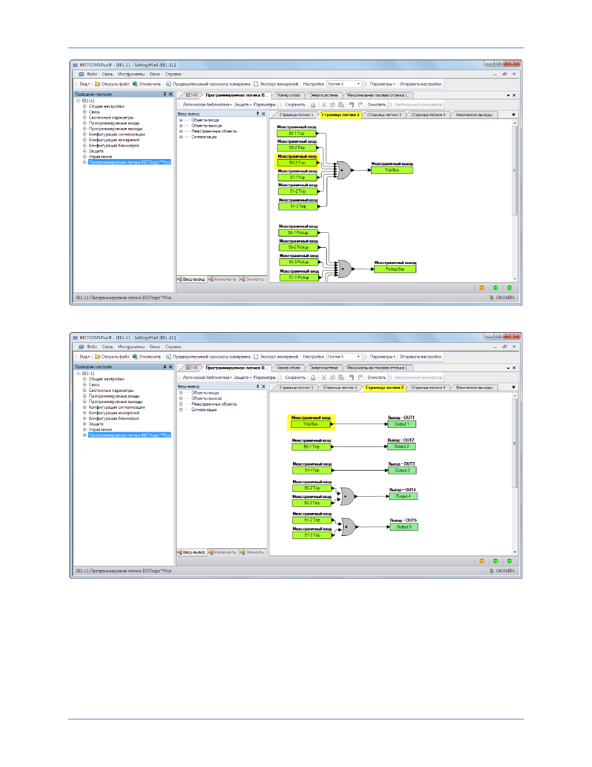Select the Компоненты bottom tab in upper window
This screenshot has width=592, height=767.
tap(223, 279)
